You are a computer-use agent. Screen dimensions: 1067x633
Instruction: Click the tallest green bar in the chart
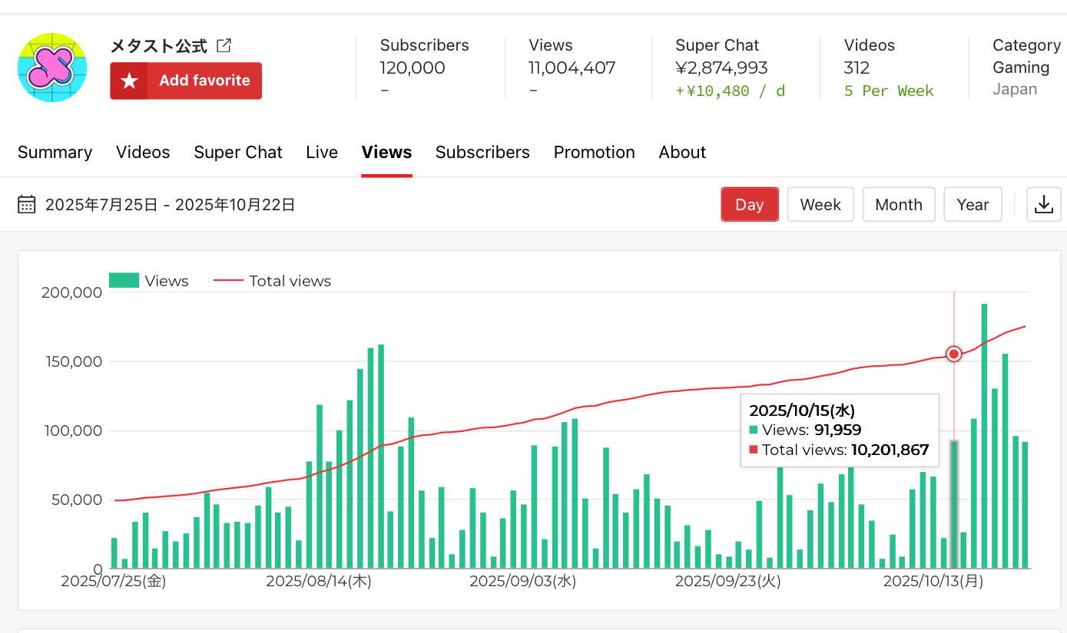[x=984, y=436]
